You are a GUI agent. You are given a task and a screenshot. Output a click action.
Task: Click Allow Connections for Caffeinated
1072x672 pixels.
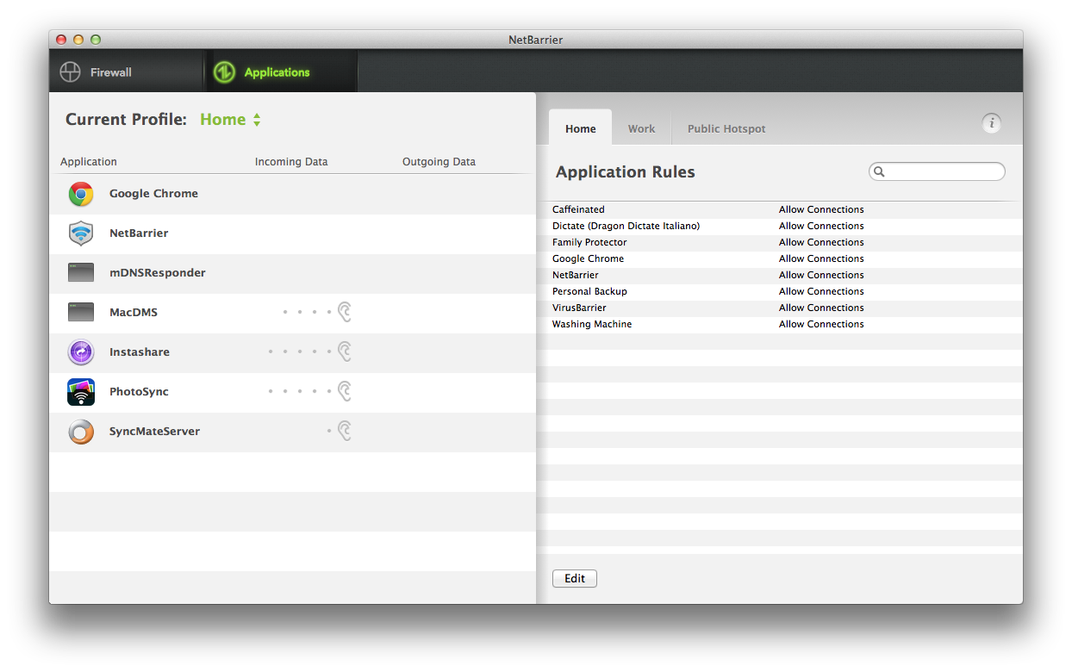[x=821, y=209]
